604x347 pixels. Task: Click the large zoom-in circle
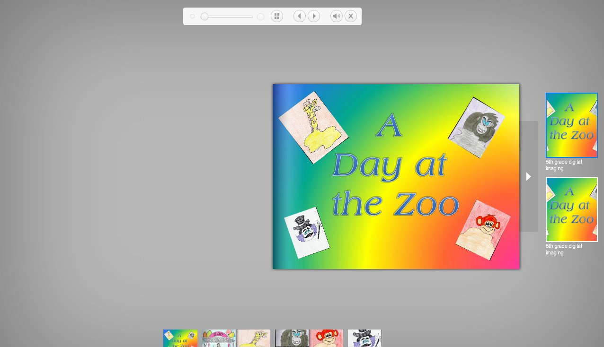coord(260,17)
